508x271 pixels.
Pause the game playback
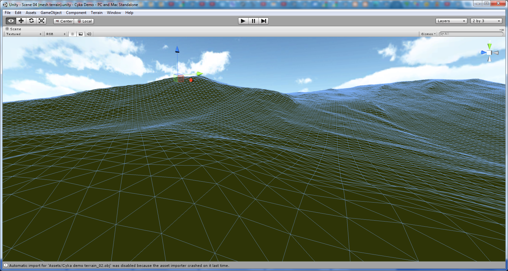253,21
